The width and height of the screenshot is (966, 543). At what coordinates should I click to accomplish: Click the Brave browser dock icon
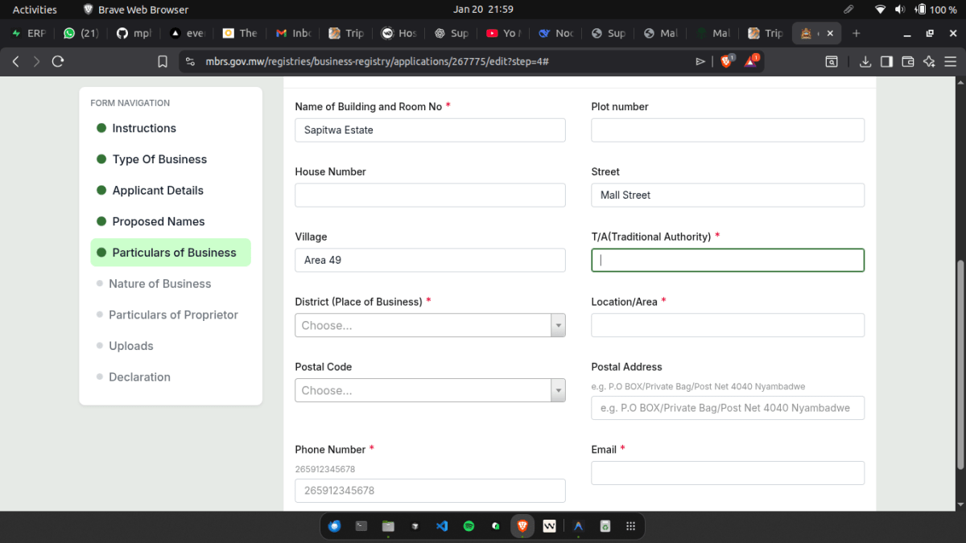522,526
